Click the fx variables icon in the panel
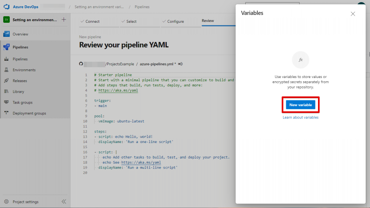Image resolution: width=370 pixels, height=208 pixels. click(300, 60)
